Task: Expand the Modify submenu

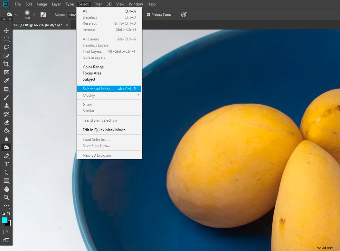Action: click(x=97, y=95)
